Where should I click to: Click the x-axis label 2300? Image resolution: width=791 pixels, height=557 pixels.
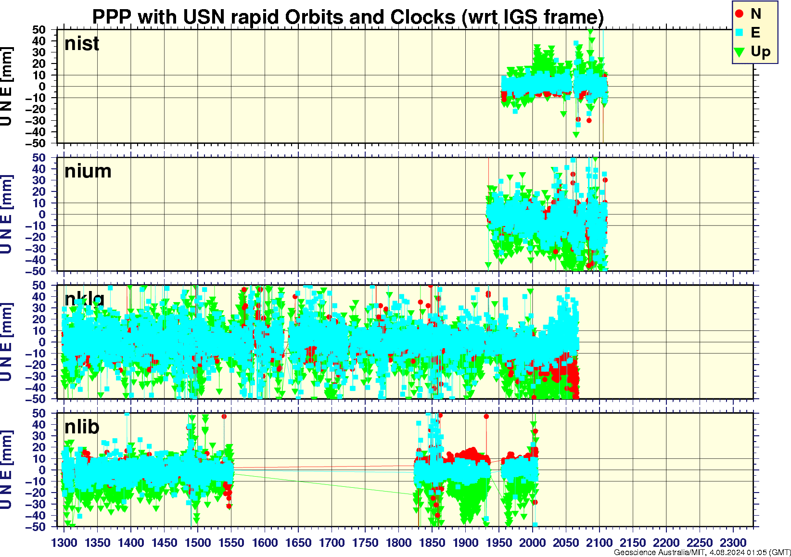click(x=733, y=543)
